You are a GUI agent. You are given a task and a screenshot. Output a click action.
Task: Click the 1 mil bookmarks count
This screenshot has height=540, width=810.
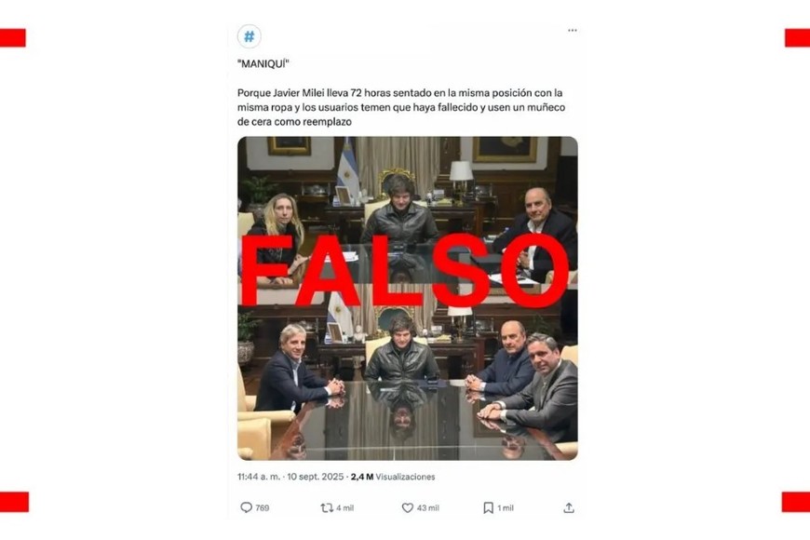(506, 508)
